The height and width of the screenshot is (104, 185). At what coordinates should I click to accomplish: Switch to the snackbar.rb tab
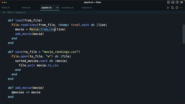67,8
